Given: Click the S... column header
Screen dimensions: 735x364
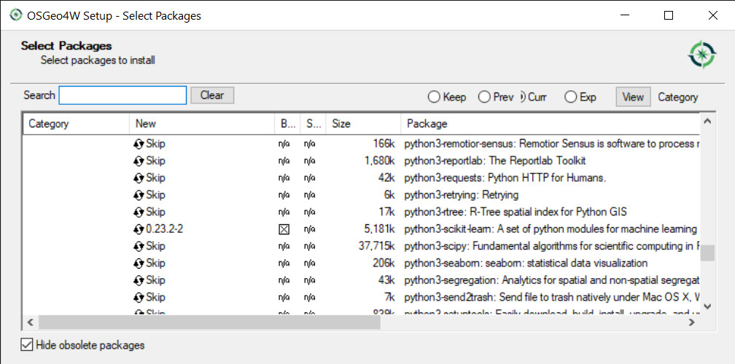Looking at the screenshot, I should (x=313, y=124).
